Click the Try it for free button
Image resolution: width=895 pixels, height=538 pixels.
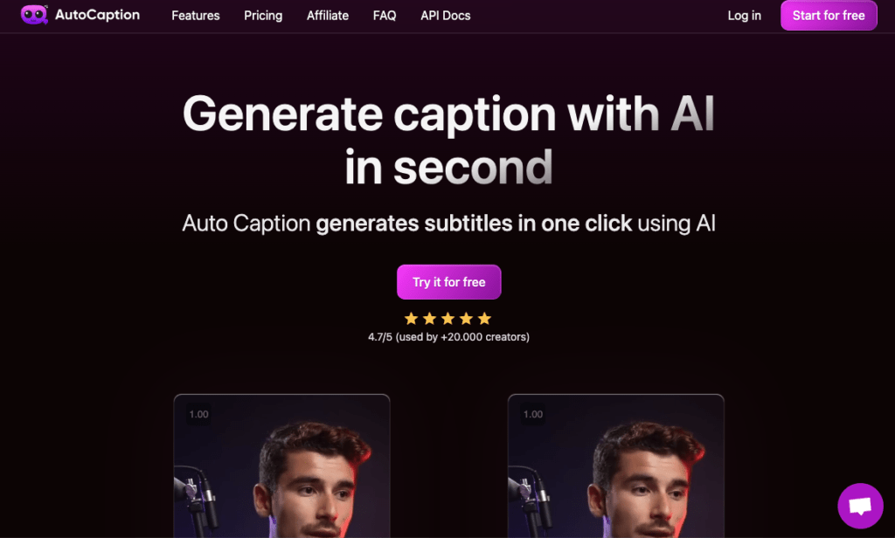click(x=449, y=282)
